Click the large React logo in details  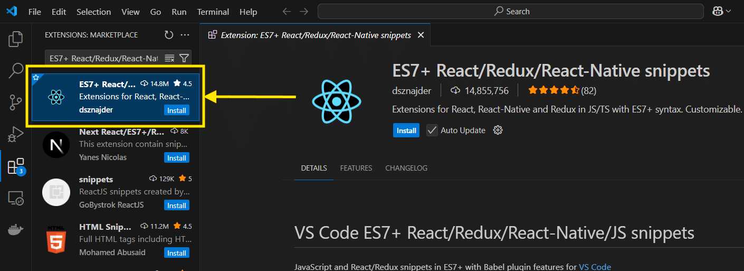pos(336,102)
